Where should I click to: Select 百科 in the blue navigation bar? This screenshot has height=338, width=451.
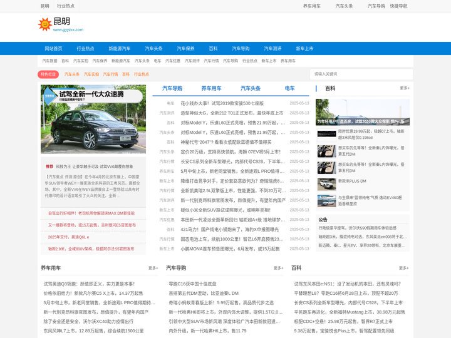(213, 49)
